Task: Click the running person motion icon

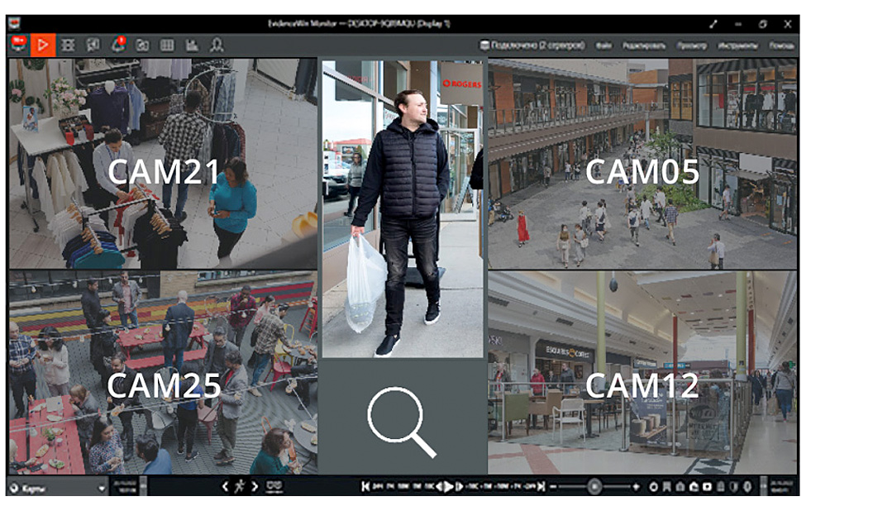Action: pos(240,486)
